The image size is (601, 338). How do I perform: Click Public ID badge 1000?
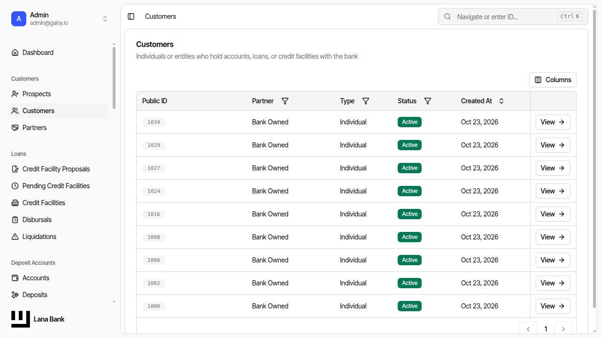[x=154, y=307]
